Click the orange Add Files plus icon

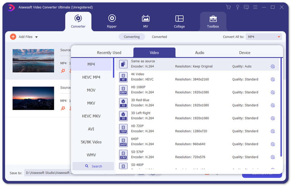13,37
